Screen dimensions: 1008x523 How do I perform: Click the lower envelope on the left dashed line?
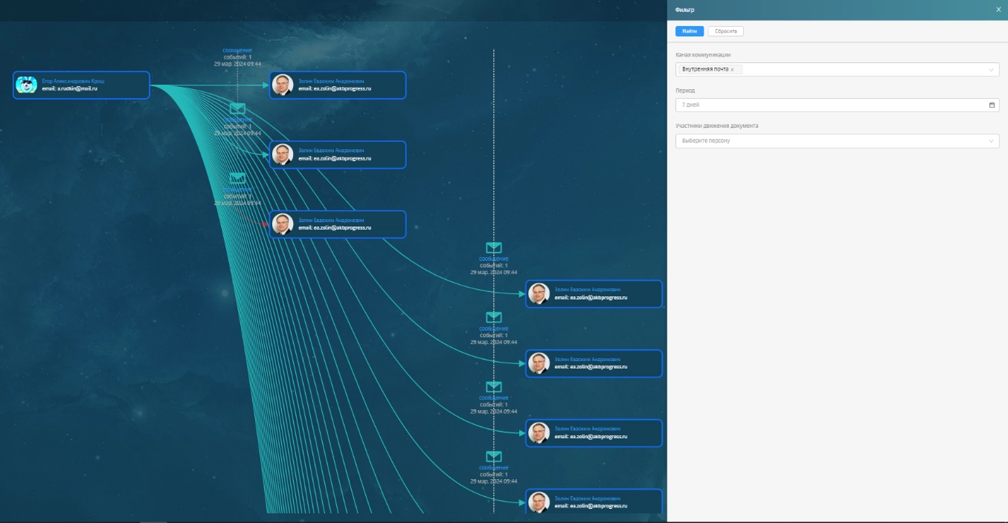237,178
